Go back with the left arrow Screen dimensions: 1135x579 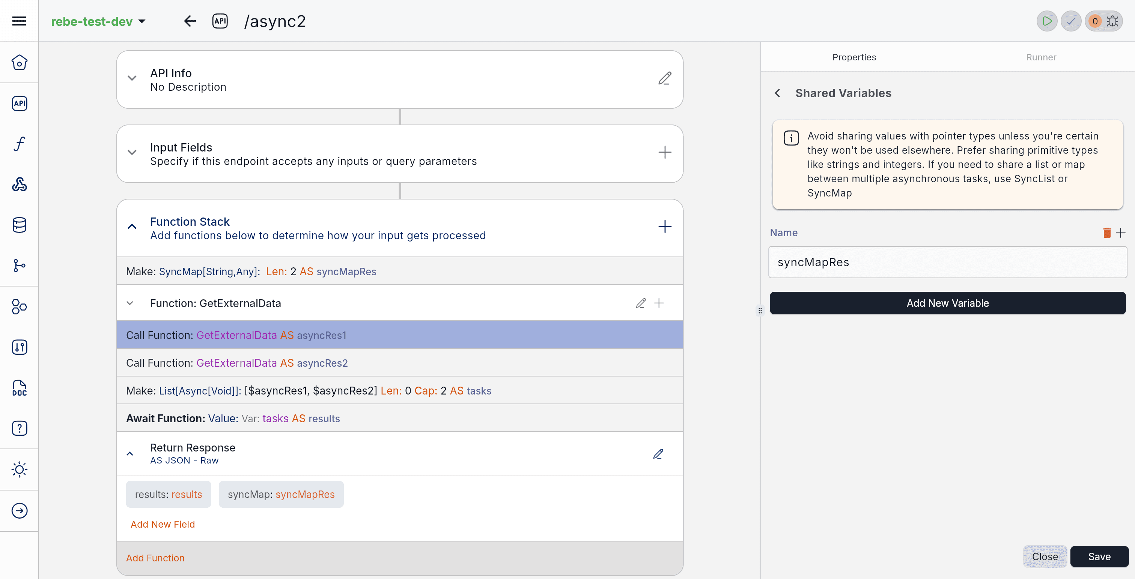click(x=190, y=21)
